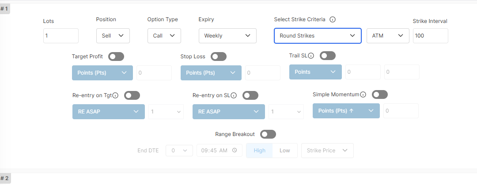Expand the Expiry Weekly dropdown
This screenshot has width=477, height=185.
(227, 36)
